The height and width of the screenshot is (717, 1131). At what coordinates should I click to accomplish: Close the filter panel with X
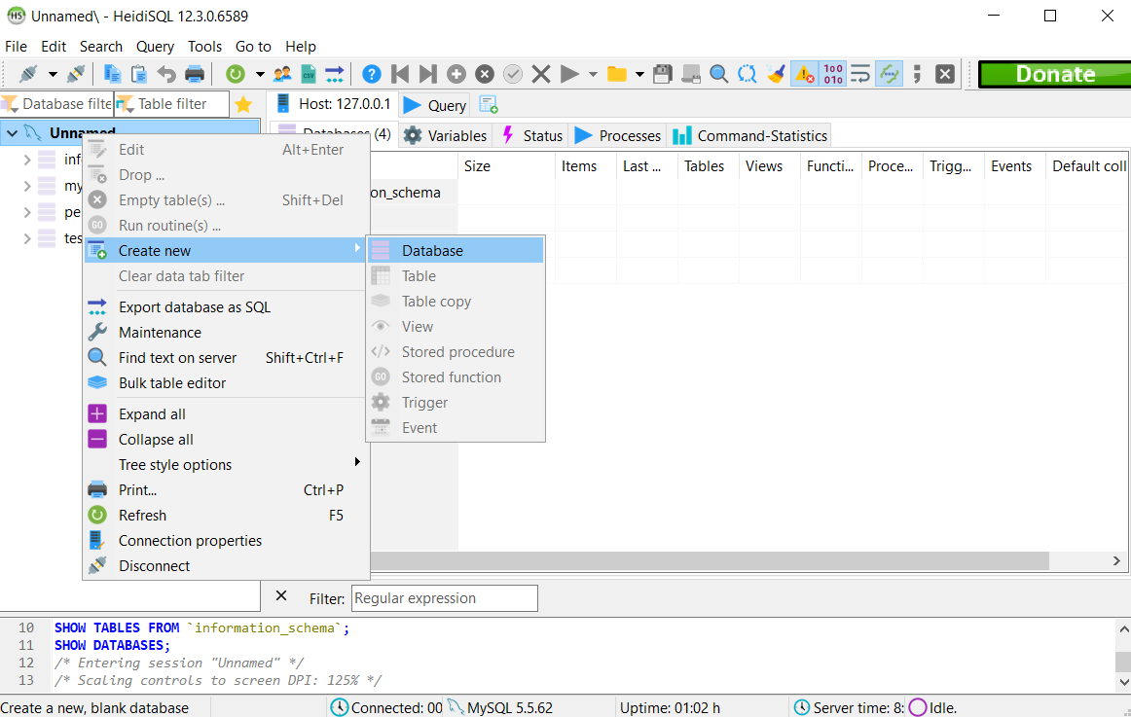(x=281, y=596)
